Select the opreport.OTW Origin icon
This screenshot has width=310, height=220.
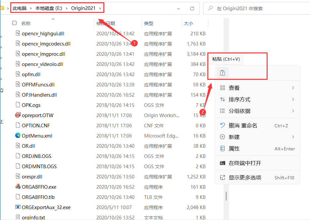click(18, 115)
